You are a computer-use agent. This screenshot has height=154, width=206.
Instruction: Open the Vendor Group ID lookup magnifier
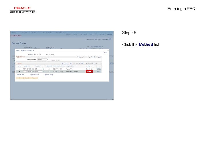pyautogui.click(x=48, y=60)
